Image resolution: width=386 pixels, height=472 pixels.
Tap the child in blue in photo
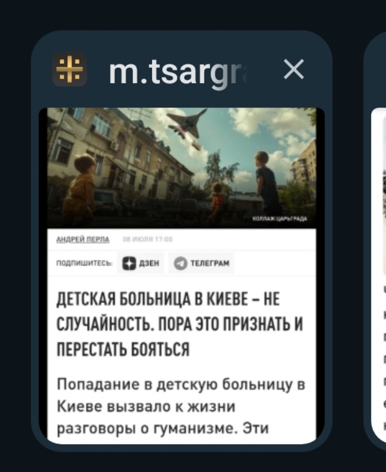264,182
